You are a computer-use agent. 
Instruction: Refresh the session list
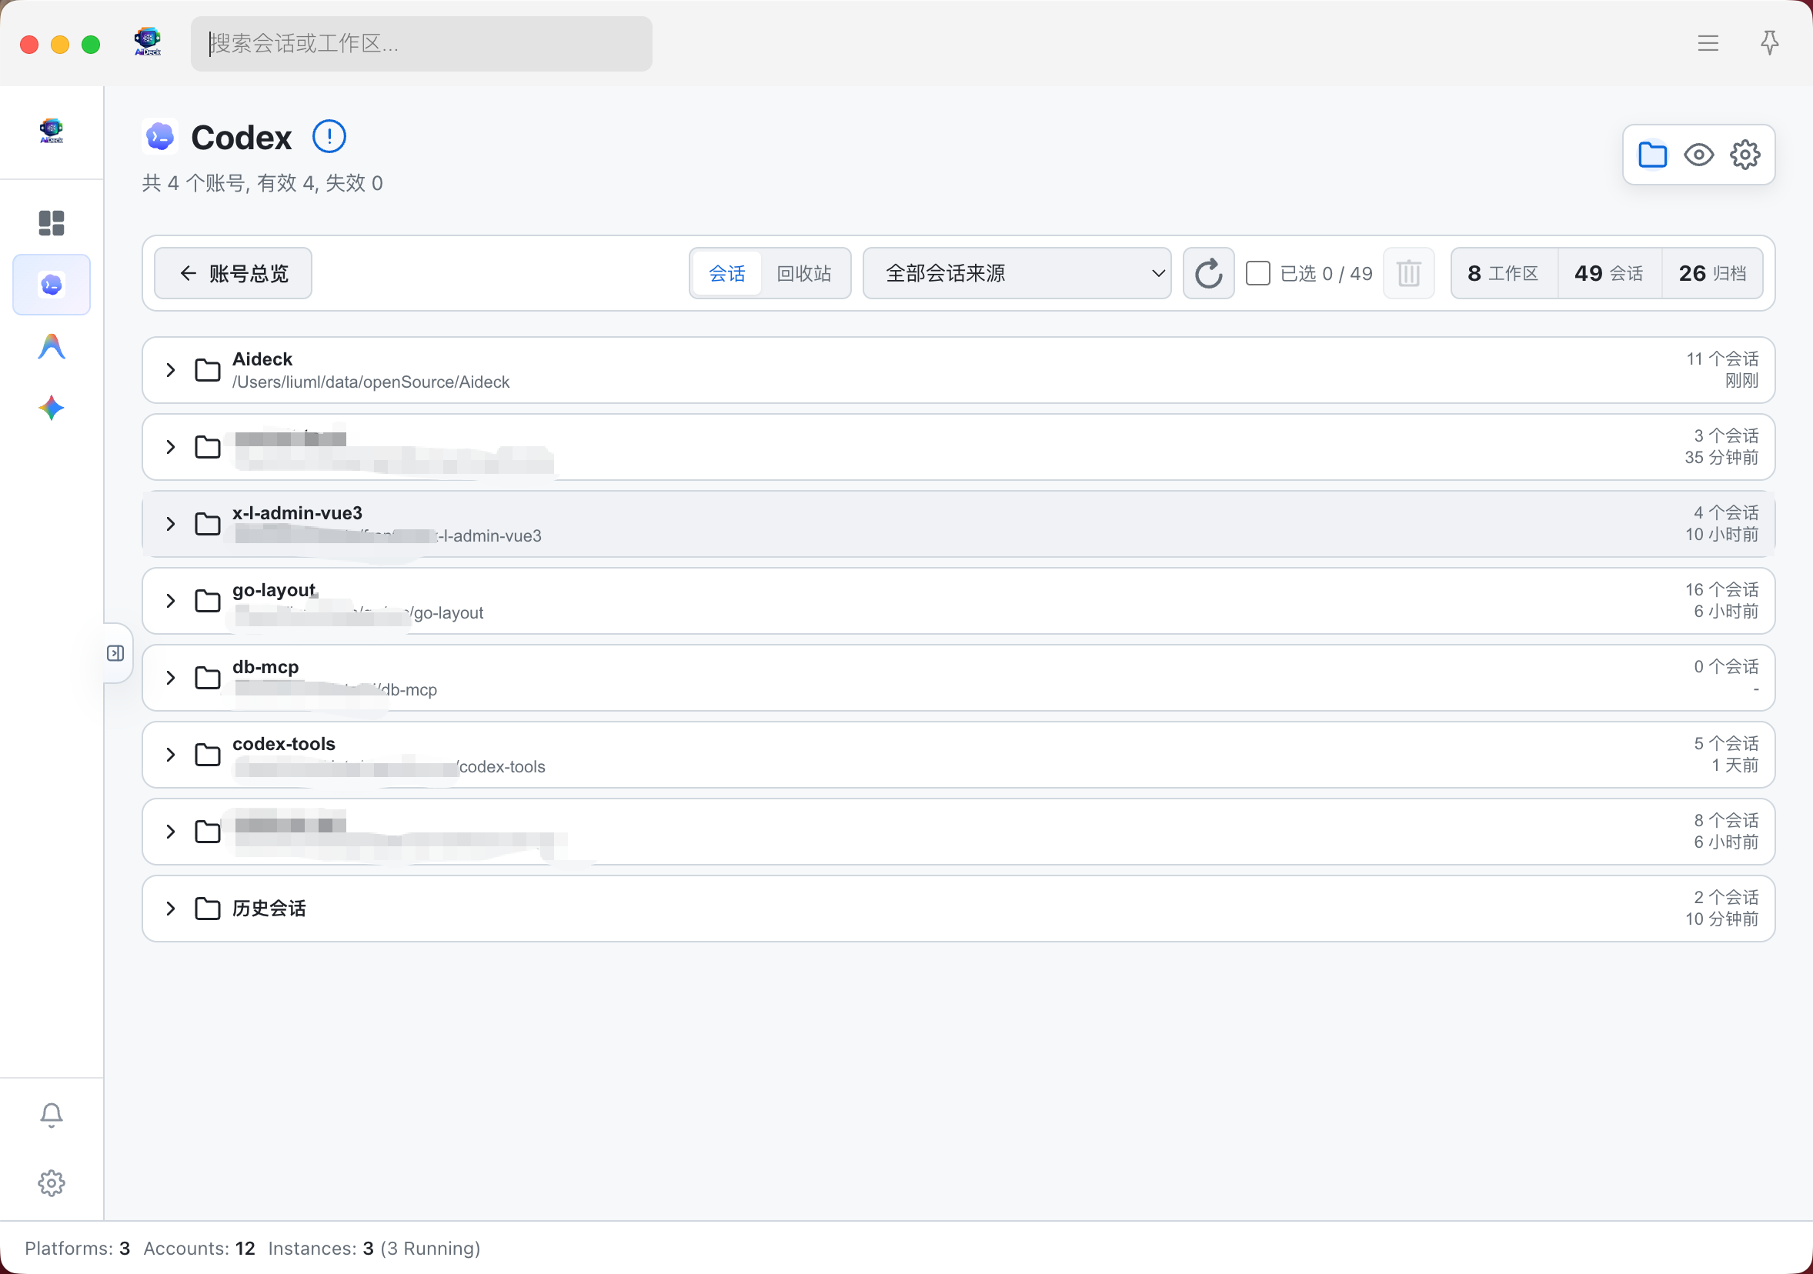coord(1208,273)
